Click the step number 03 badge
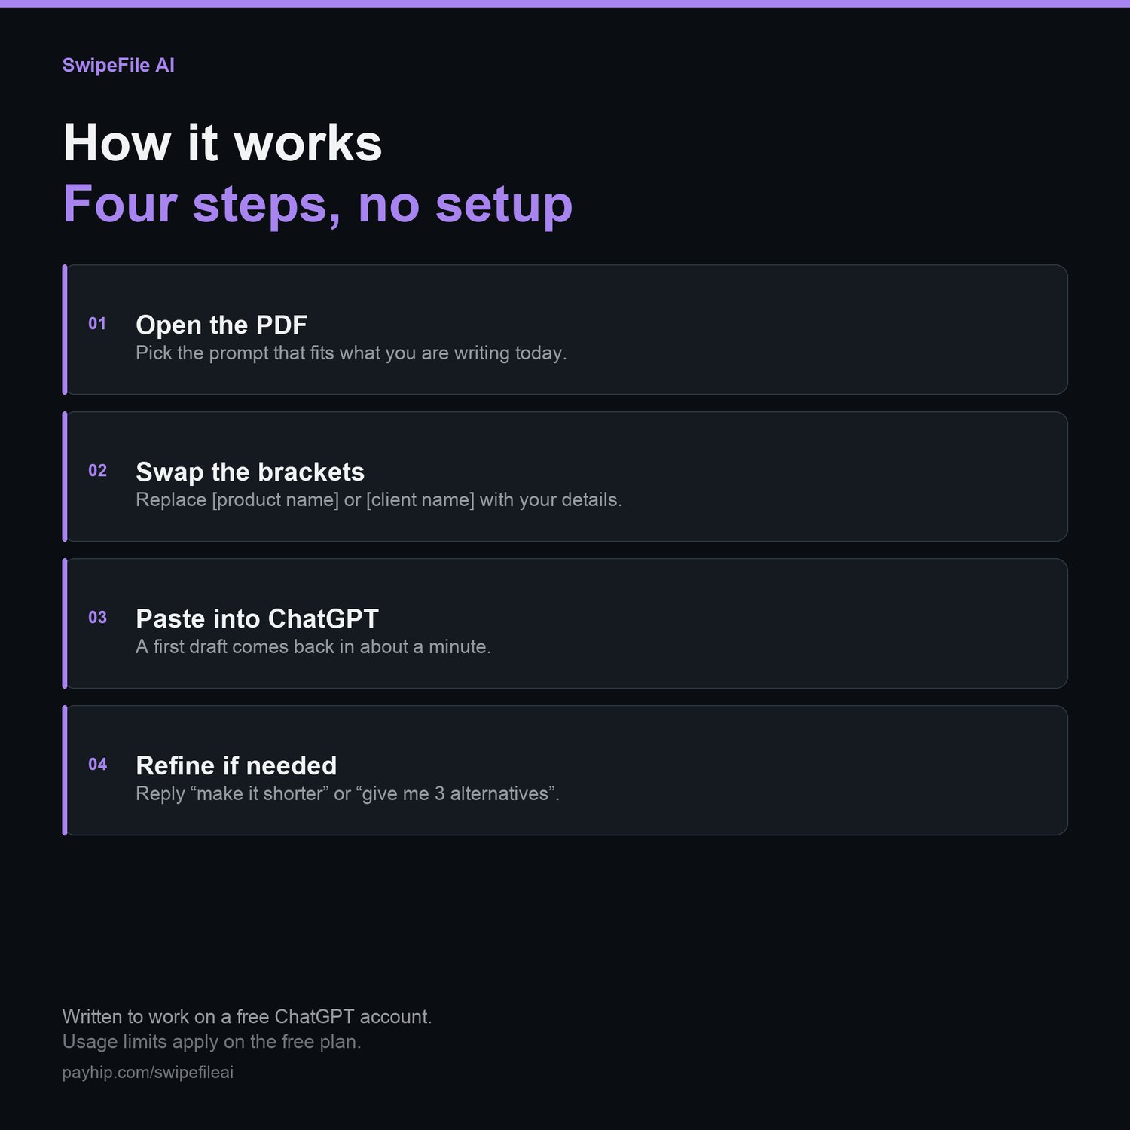 [97, 618]
